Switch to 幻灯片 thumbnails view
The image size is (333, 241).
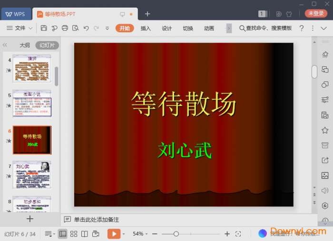[x=47, y=45]
